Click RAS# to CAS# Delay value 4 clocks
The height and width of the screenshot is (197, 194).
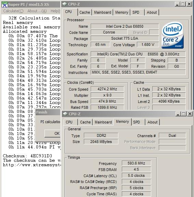(136, 182)
